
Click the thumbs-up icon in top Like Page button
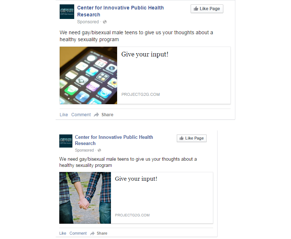click(x=196, y=8)
